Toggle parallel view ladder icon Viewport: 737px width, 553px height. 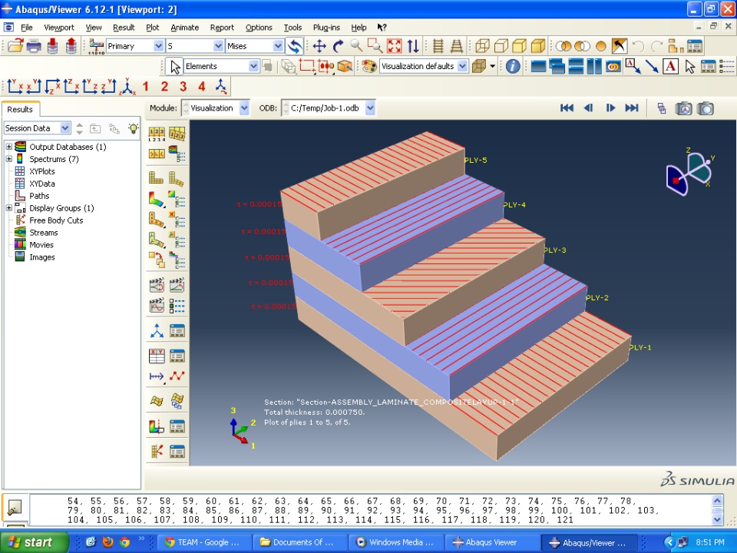(x=438, y=46)
